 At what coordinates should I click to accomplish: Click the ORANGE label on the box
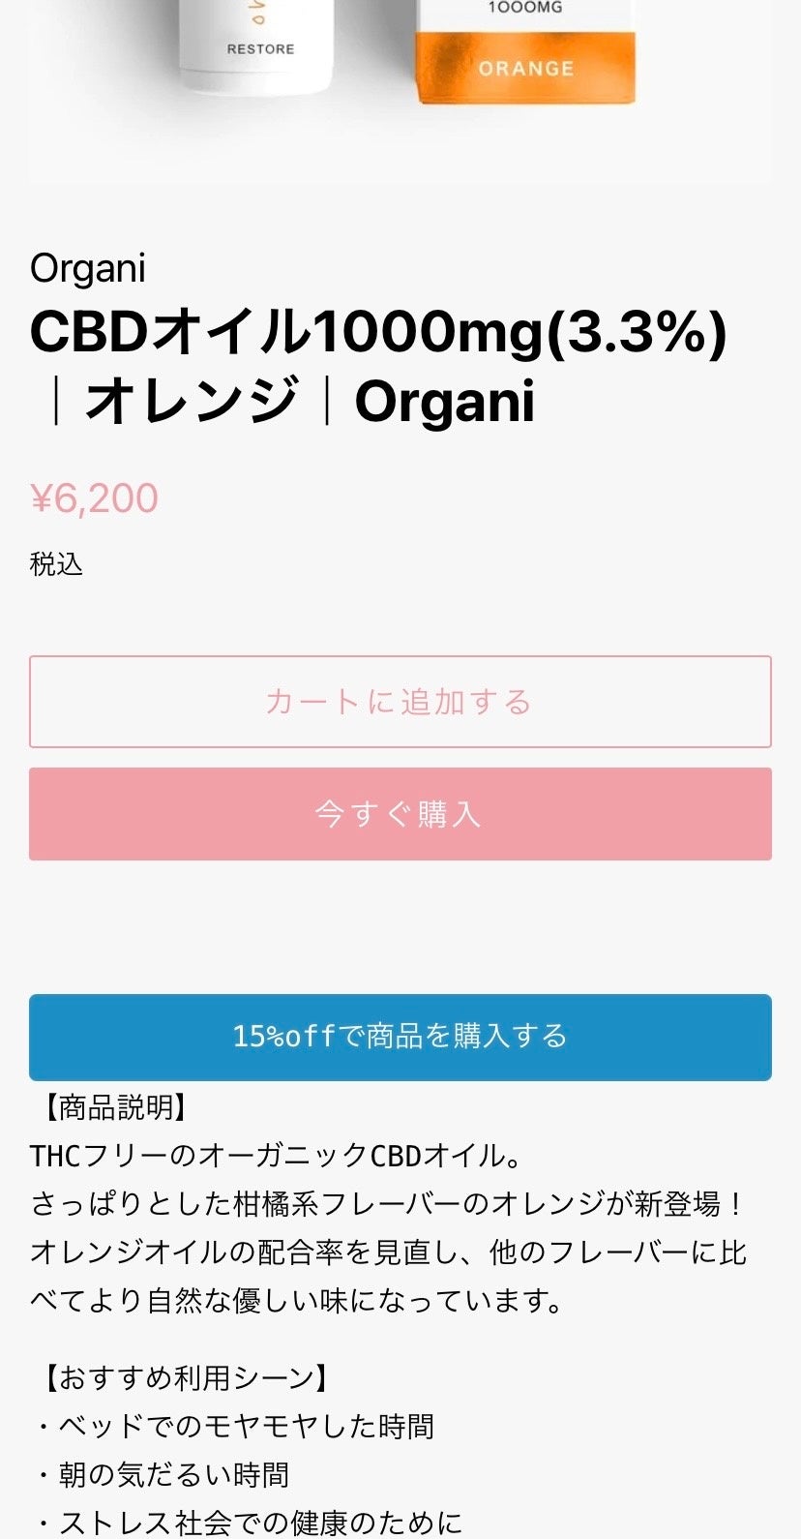[x=525, y=69]
